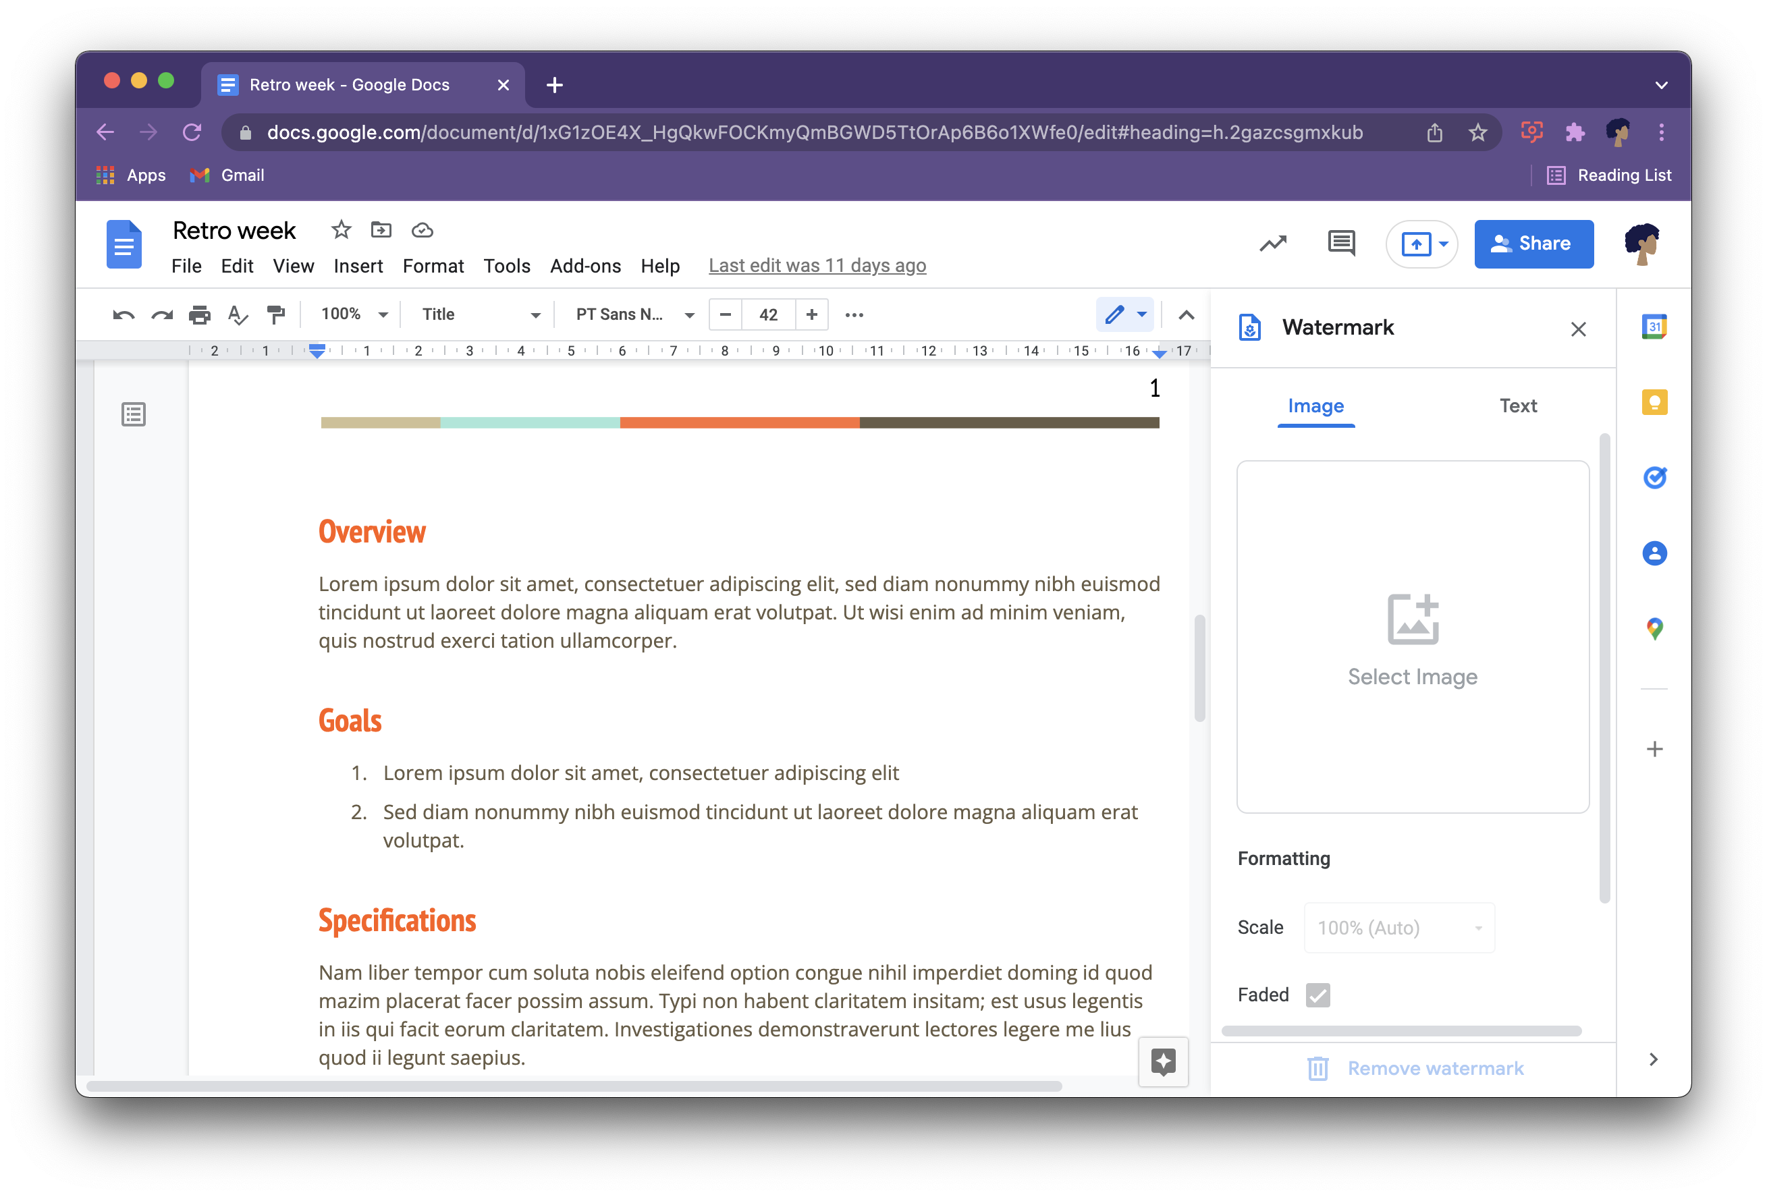This screenshot has height=1197, width=1767.
Task: Click the Remove watermark button
Action: pos(1413,1067)
